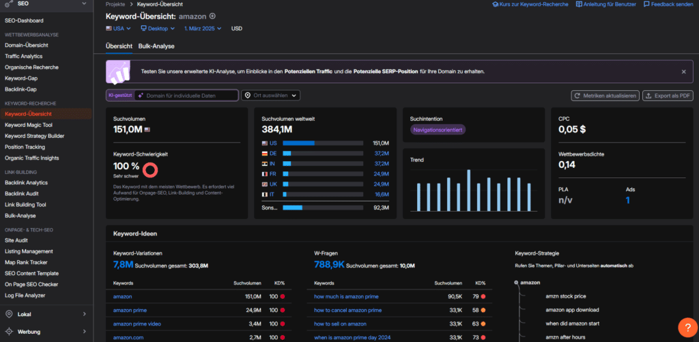Click Feedback senden link
699x342 pixels.
[668, 4]
